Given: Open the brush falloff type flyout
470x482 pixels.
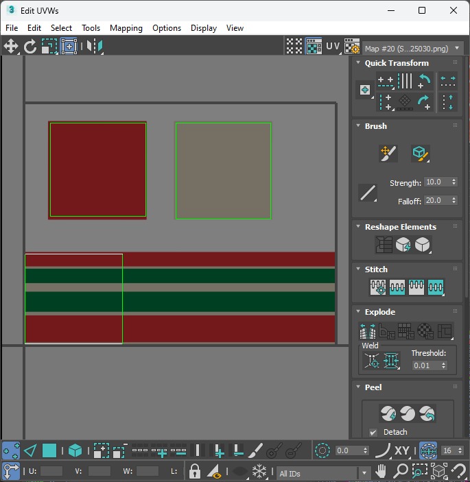Looking at the screenshot, I should coord(368,193).
